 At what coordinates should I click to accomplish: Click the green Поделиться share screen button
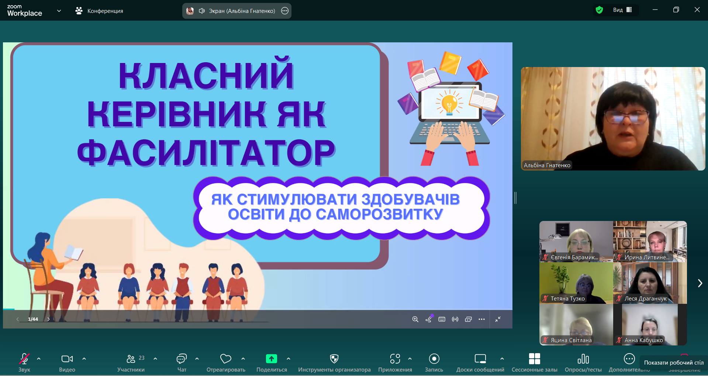tap(272, 362)
